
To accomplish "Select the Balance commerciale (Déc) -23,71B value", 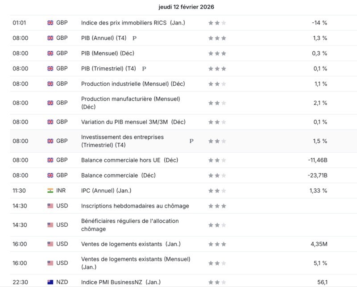I will click(317, 175).
